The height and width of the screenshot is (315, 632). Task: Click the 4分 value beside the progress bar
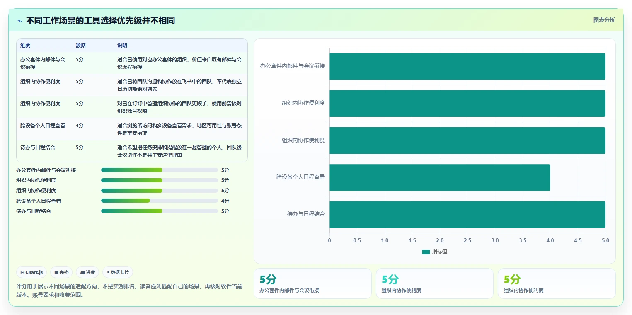coord(225,201)
